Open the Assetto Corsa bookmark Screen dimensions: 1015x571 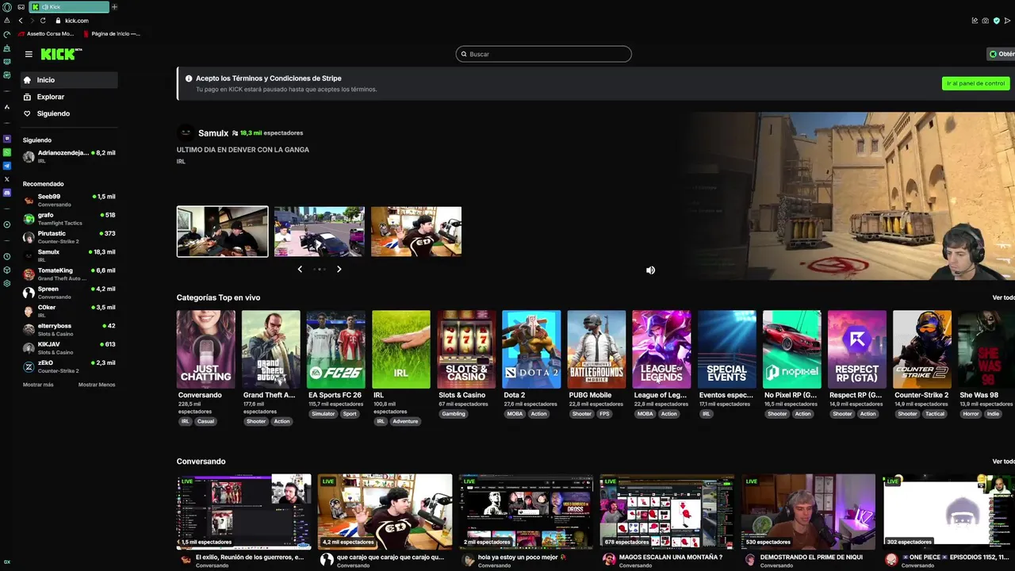pyautogui.click(x=47, y=34)
